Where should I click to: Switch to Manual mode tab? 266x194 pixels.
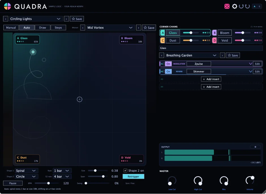click(11, 28)
